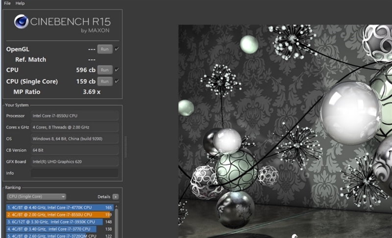Open the File menu
392x238 pixels.
click(x=7, y=3)
